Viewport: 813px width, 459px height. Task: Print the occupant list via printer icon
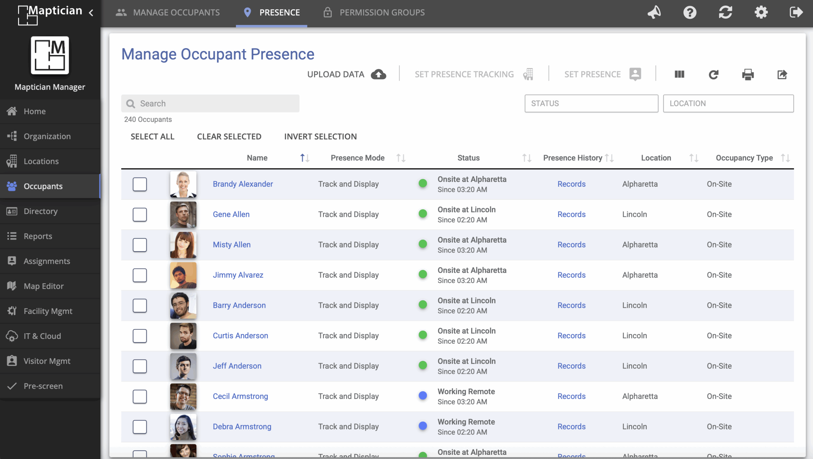[x=748, y=75]
